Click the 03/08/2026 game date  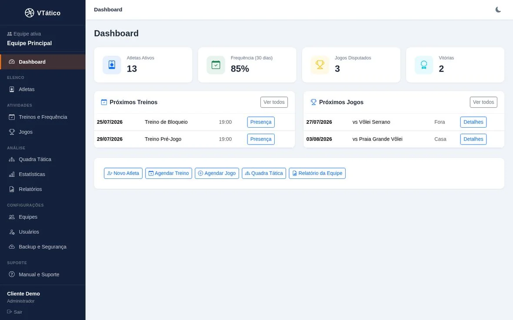(x=319, y=139)
